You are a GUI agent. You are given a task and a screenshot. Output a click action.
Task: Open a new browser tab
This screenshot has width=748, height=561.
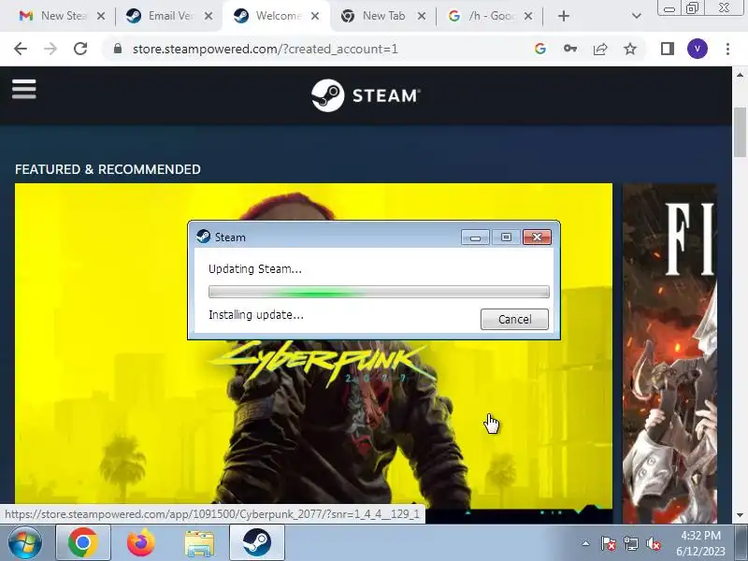(564, 16)
